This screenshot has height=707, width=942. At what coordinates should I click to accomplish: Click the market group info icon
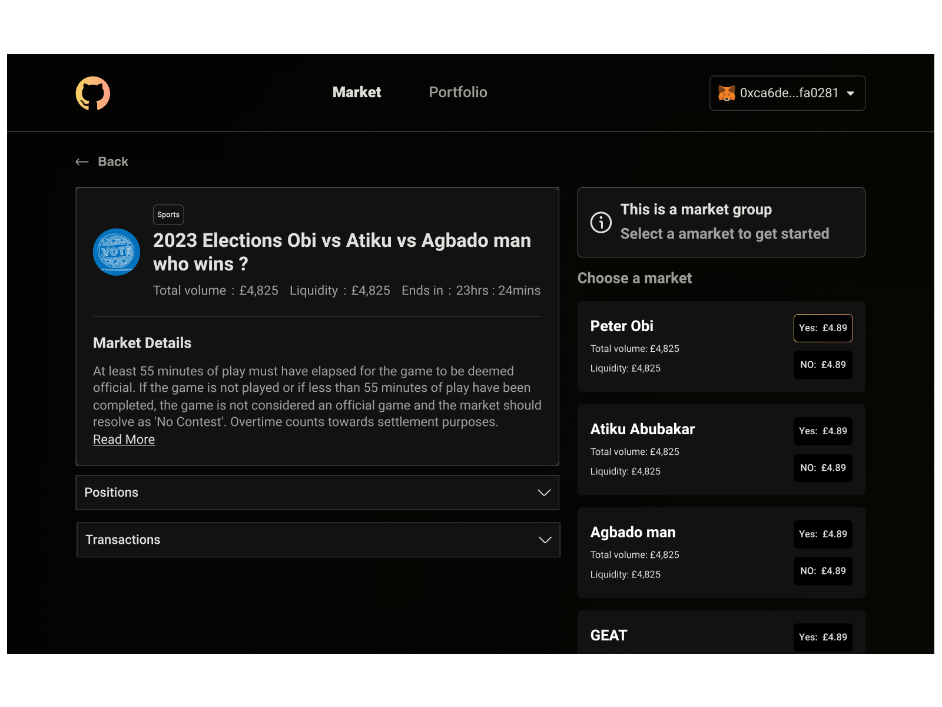601,222
